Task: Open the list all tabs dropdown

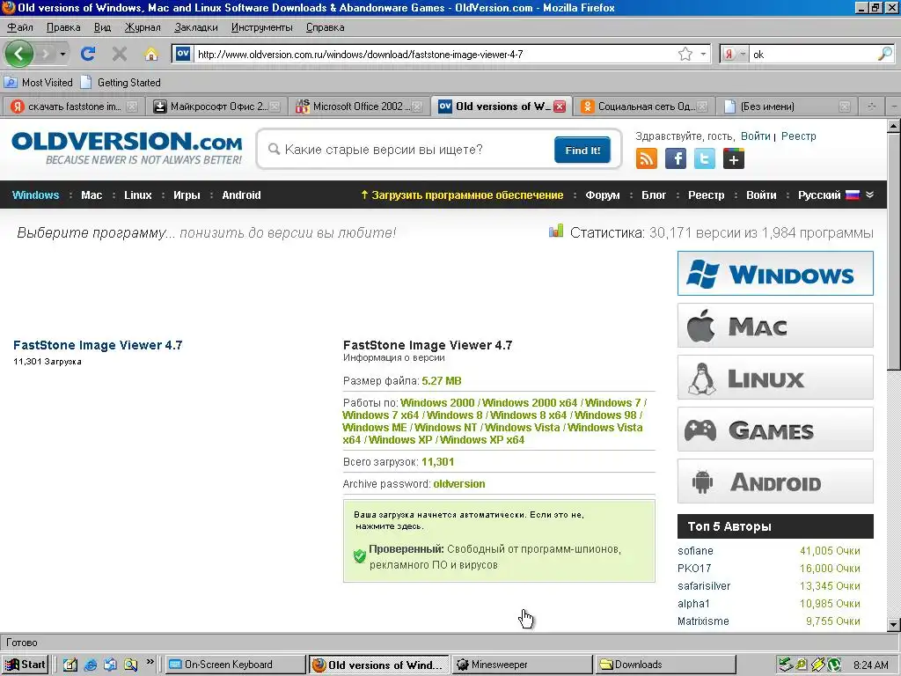Action: pyautogui.click(x=893, y=107)
